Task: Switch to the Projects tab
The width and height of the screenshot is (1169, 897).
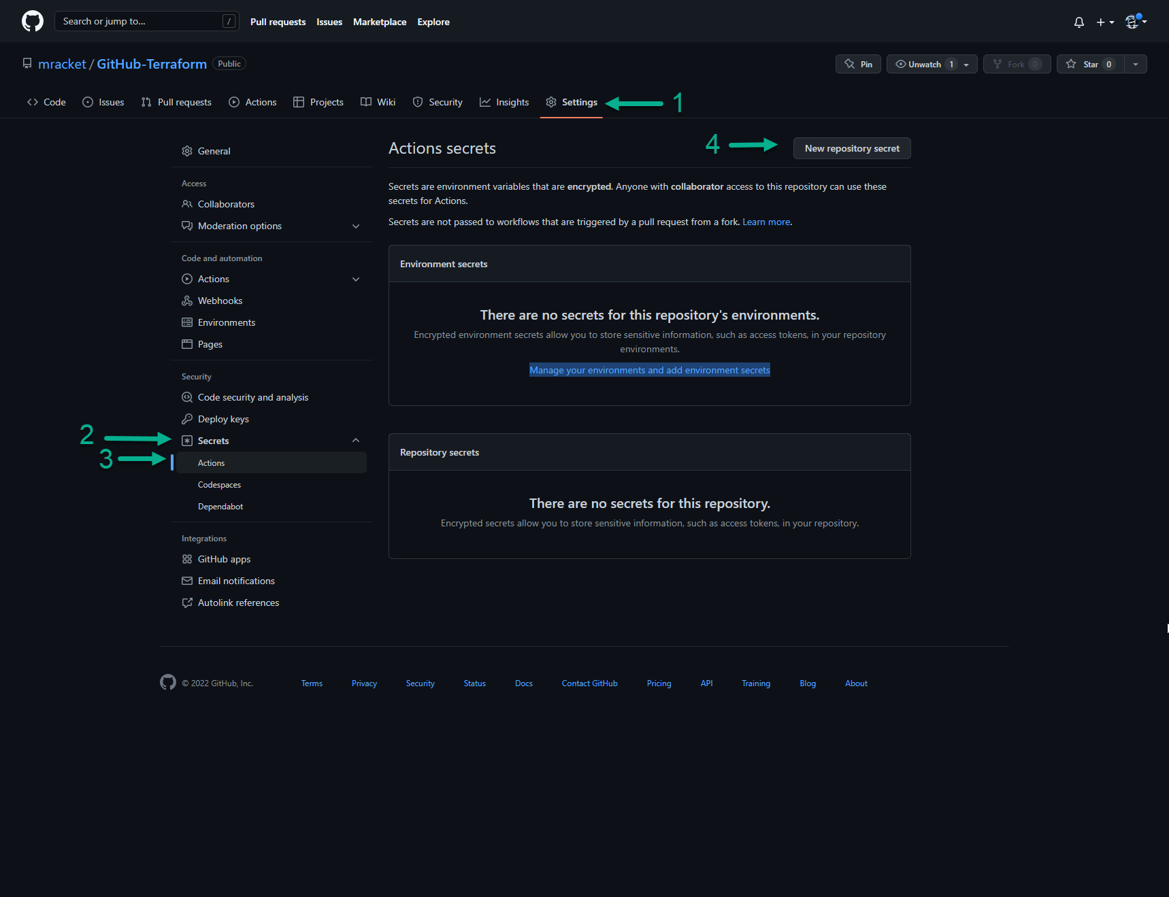Action: tap(318, 102)
